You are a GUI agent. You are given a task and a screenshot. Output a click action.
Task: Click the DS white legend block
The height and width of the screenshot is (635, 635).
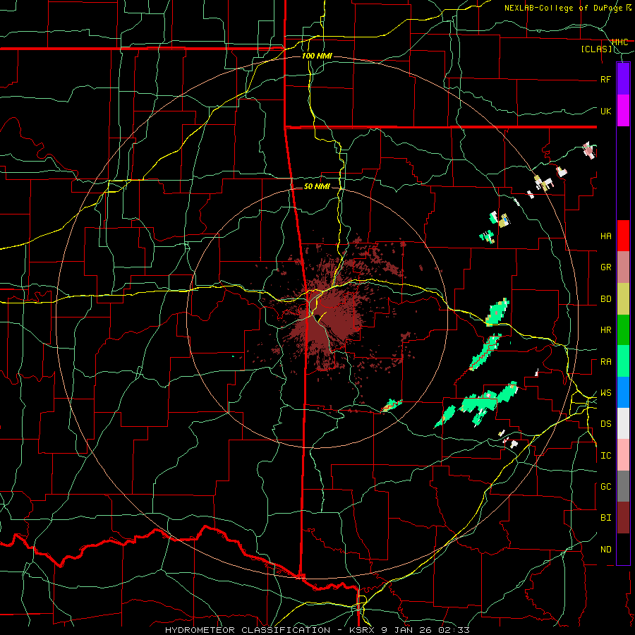click(623, 423)
